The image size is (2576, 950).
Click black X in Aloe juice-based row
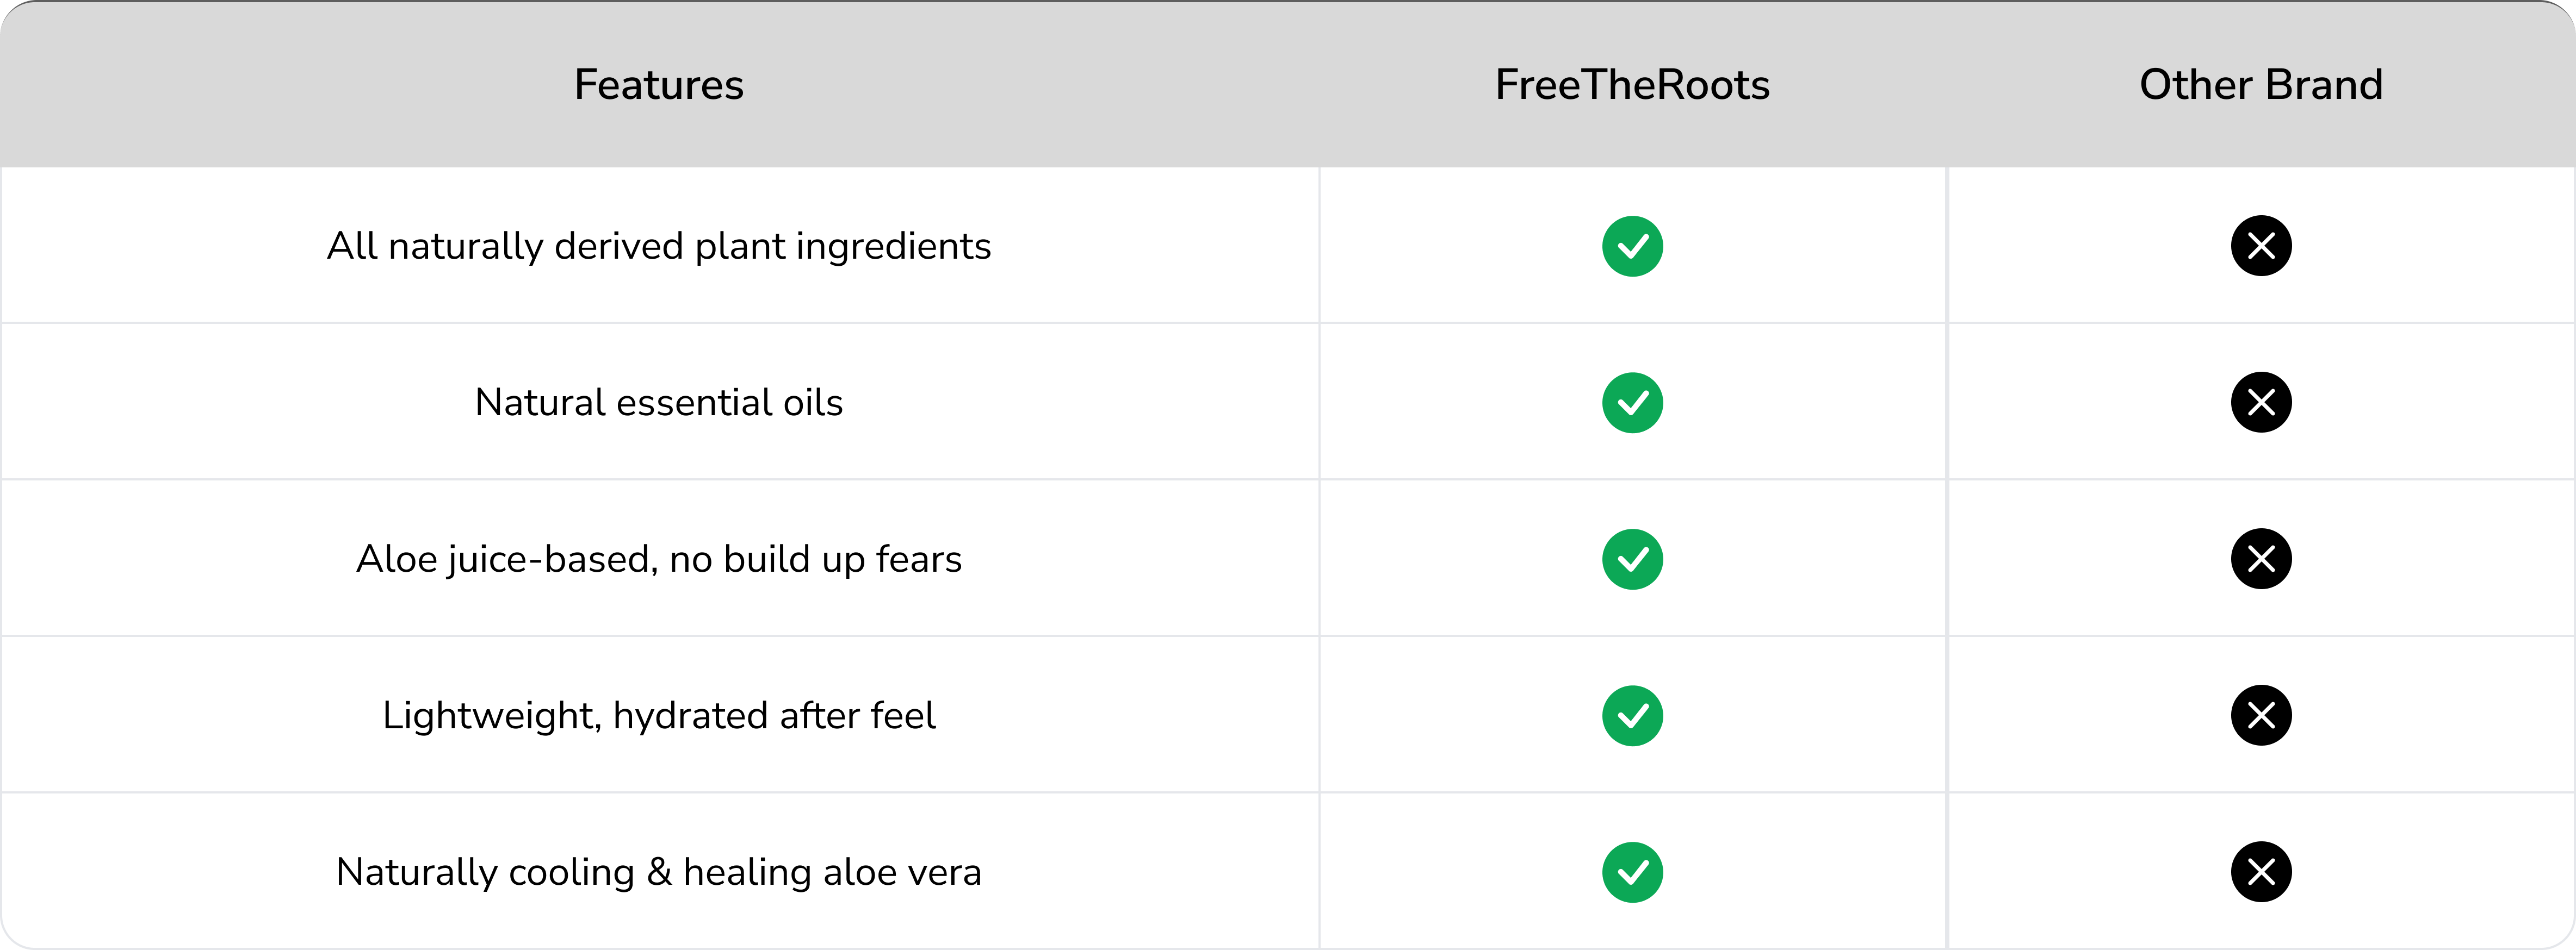click(2261, 559)
